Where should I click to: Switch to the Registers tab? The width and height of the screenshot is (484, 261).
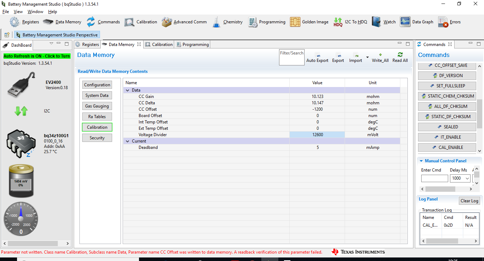[x=87, y=45]
